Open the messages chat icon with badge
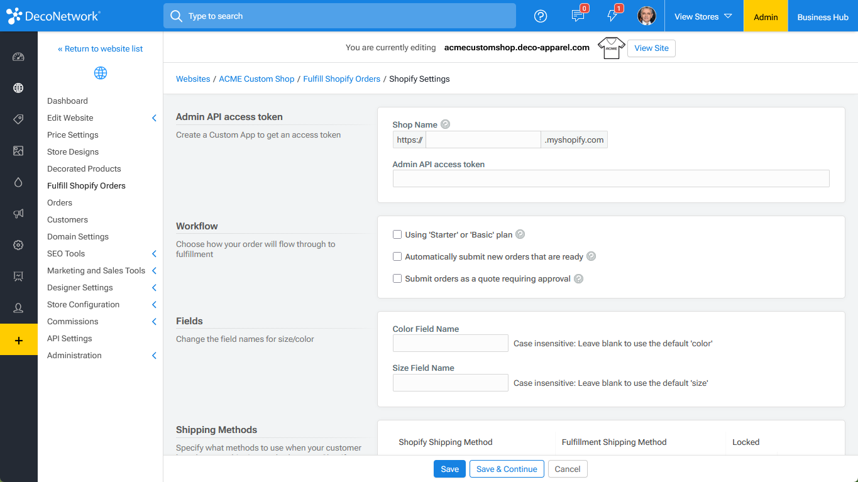The height and width of the screenshot is (482, 858). [x=578, y=16]
